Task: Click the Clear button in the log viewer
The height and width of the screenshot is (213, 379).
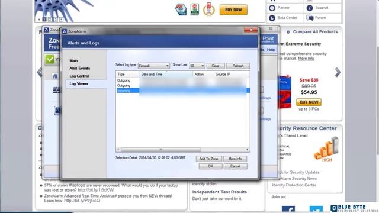Action: tap(215, 66)
